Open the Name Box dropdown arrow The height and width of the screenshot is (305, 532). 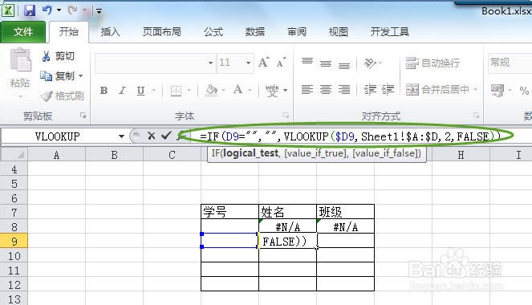point(121,136)
